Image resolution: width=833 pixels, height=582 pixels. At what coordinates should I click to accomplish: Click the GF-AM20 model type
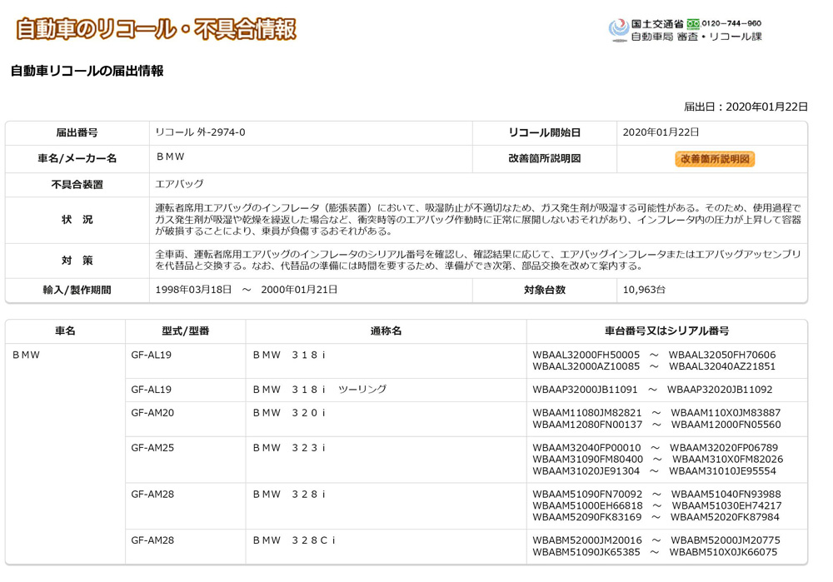pyautogui.click(x=152, y=413)
